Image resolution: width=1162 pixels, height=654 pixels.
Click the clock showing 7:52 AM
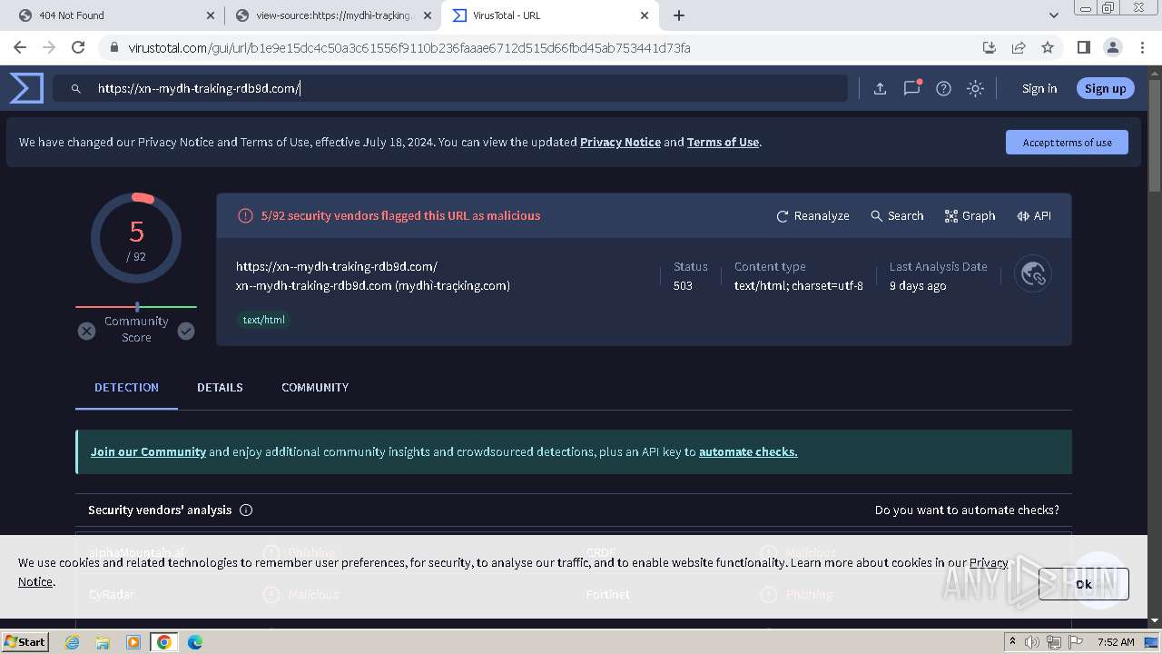click(x=1116, y=642)
